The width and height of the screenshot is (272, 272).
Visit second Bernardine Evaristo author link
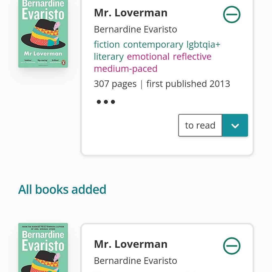click(135, 261)
